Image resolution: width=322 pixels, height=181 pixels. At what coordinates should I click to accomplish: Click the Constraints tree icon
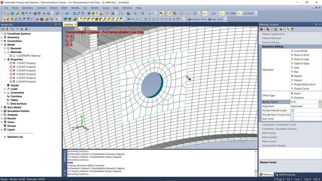[x=8, y=93]
